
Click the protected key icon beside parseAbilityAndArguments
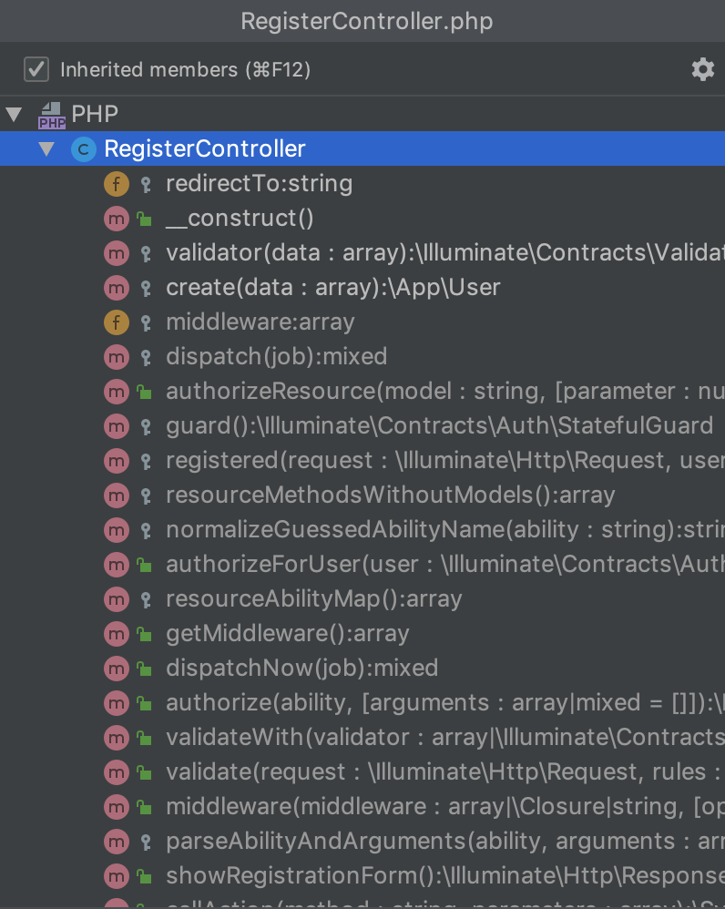tap(146, 842)
